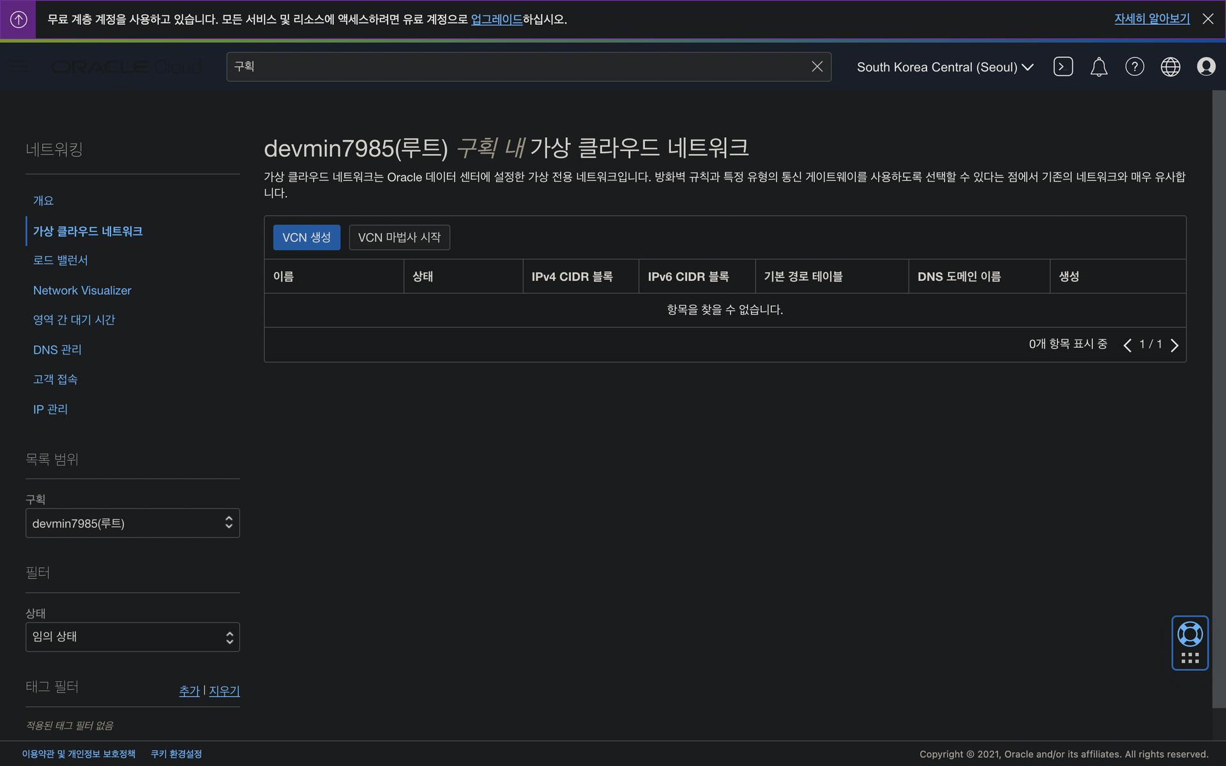Clear the search field with the X icon
Viewport: 1226px width, 766px height.
[x=817, y=66]
